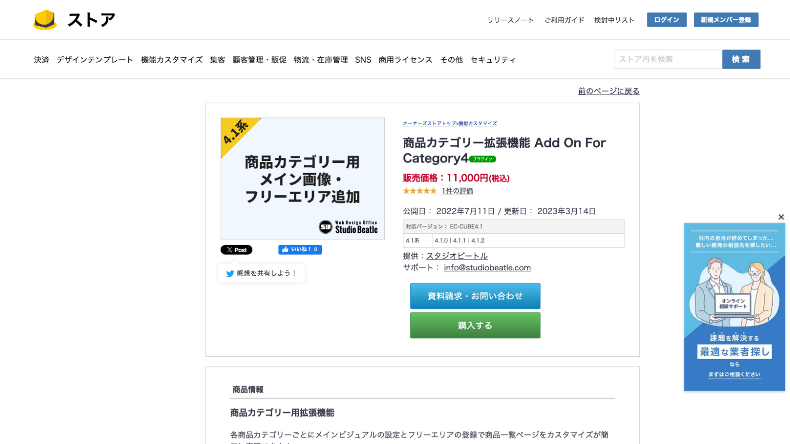This screenshot has width=790, height=444.
Task: Select the 顧客管理・販促 menu item
Action: pyautogui.click(x=260, y=60)
